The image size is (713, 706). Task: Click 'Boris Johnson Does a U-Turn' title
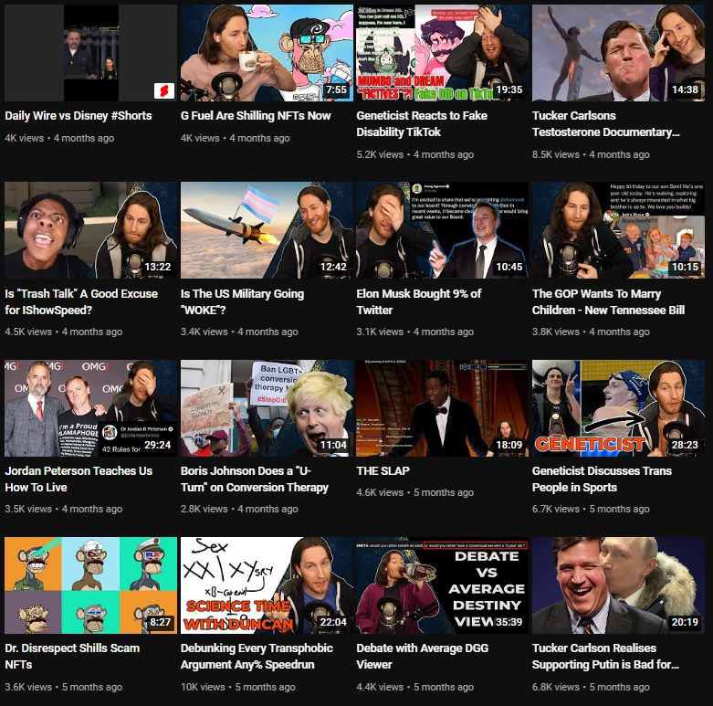tap(255, 479)
